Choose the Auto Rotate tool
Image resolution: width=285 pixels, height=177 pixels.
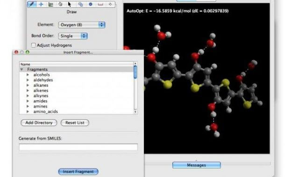80,4
